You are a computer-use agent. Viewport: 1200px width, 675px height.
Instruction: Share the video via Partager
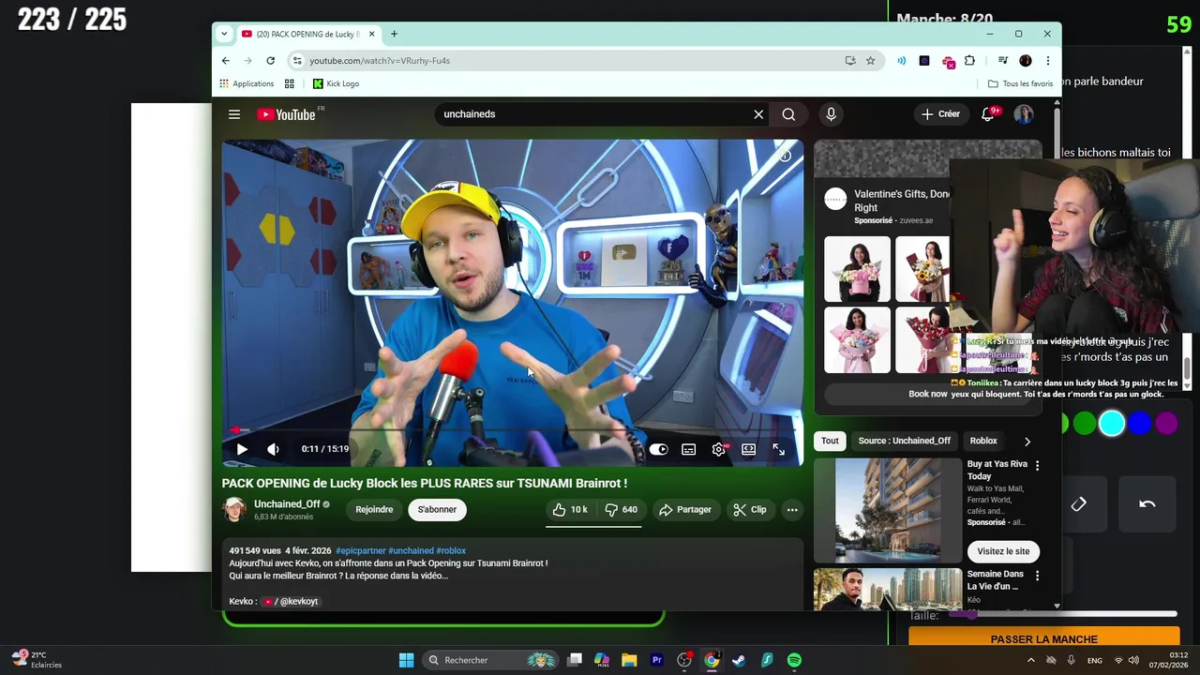[x=685, y=509]
